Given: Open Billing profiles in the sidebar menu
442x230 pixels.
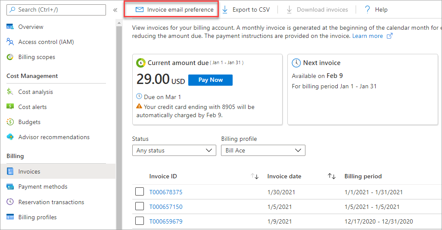Looking at the screenshot, I should [37, 217].
